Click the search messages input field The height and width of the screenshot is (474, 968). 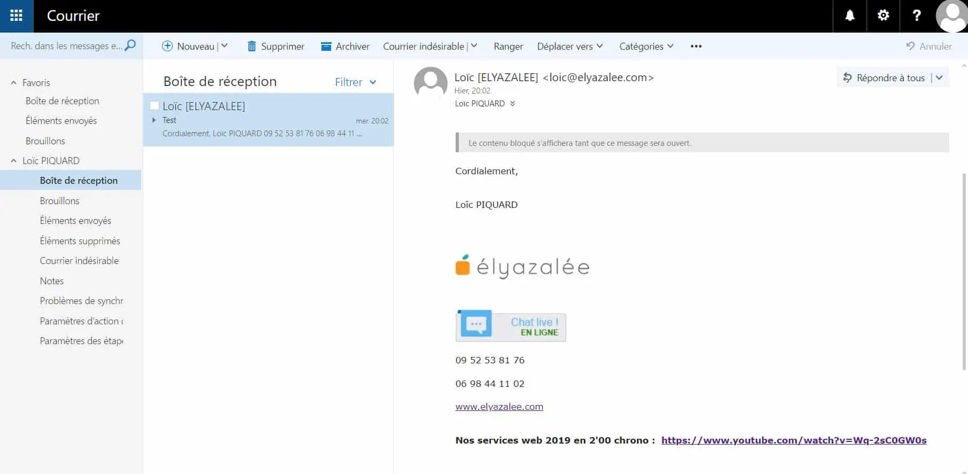[x=66, y=46]
